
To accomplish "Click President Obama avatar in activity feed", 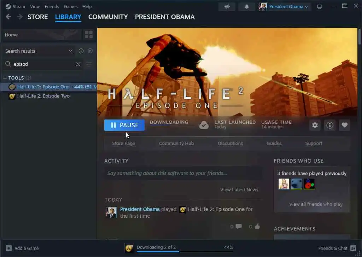I will (x=111, y=212).
